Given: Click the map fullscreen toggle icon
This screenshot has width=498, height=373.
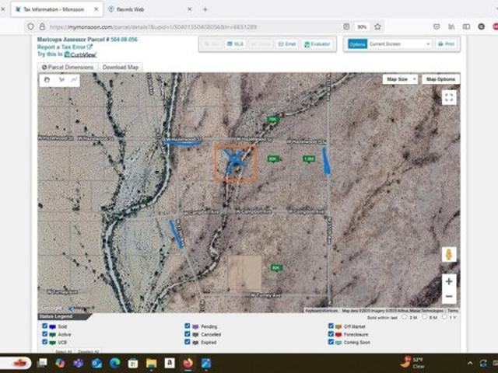Looking at the screenshot, I should [x=448, y=97].
